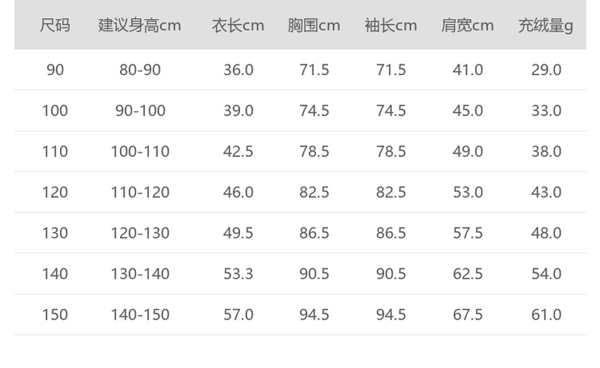600x368 pixels.
Task: Click the 充绒量g column header
Action: pos(545,25)
